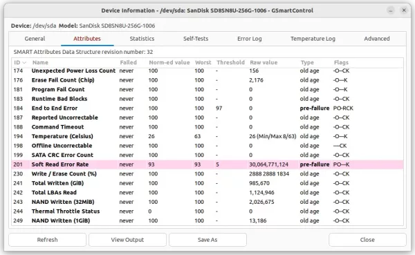This screenshot has height=255, width=415.
Task: Select the Thermal Throttle Status row
Action: tap(207, 211)
